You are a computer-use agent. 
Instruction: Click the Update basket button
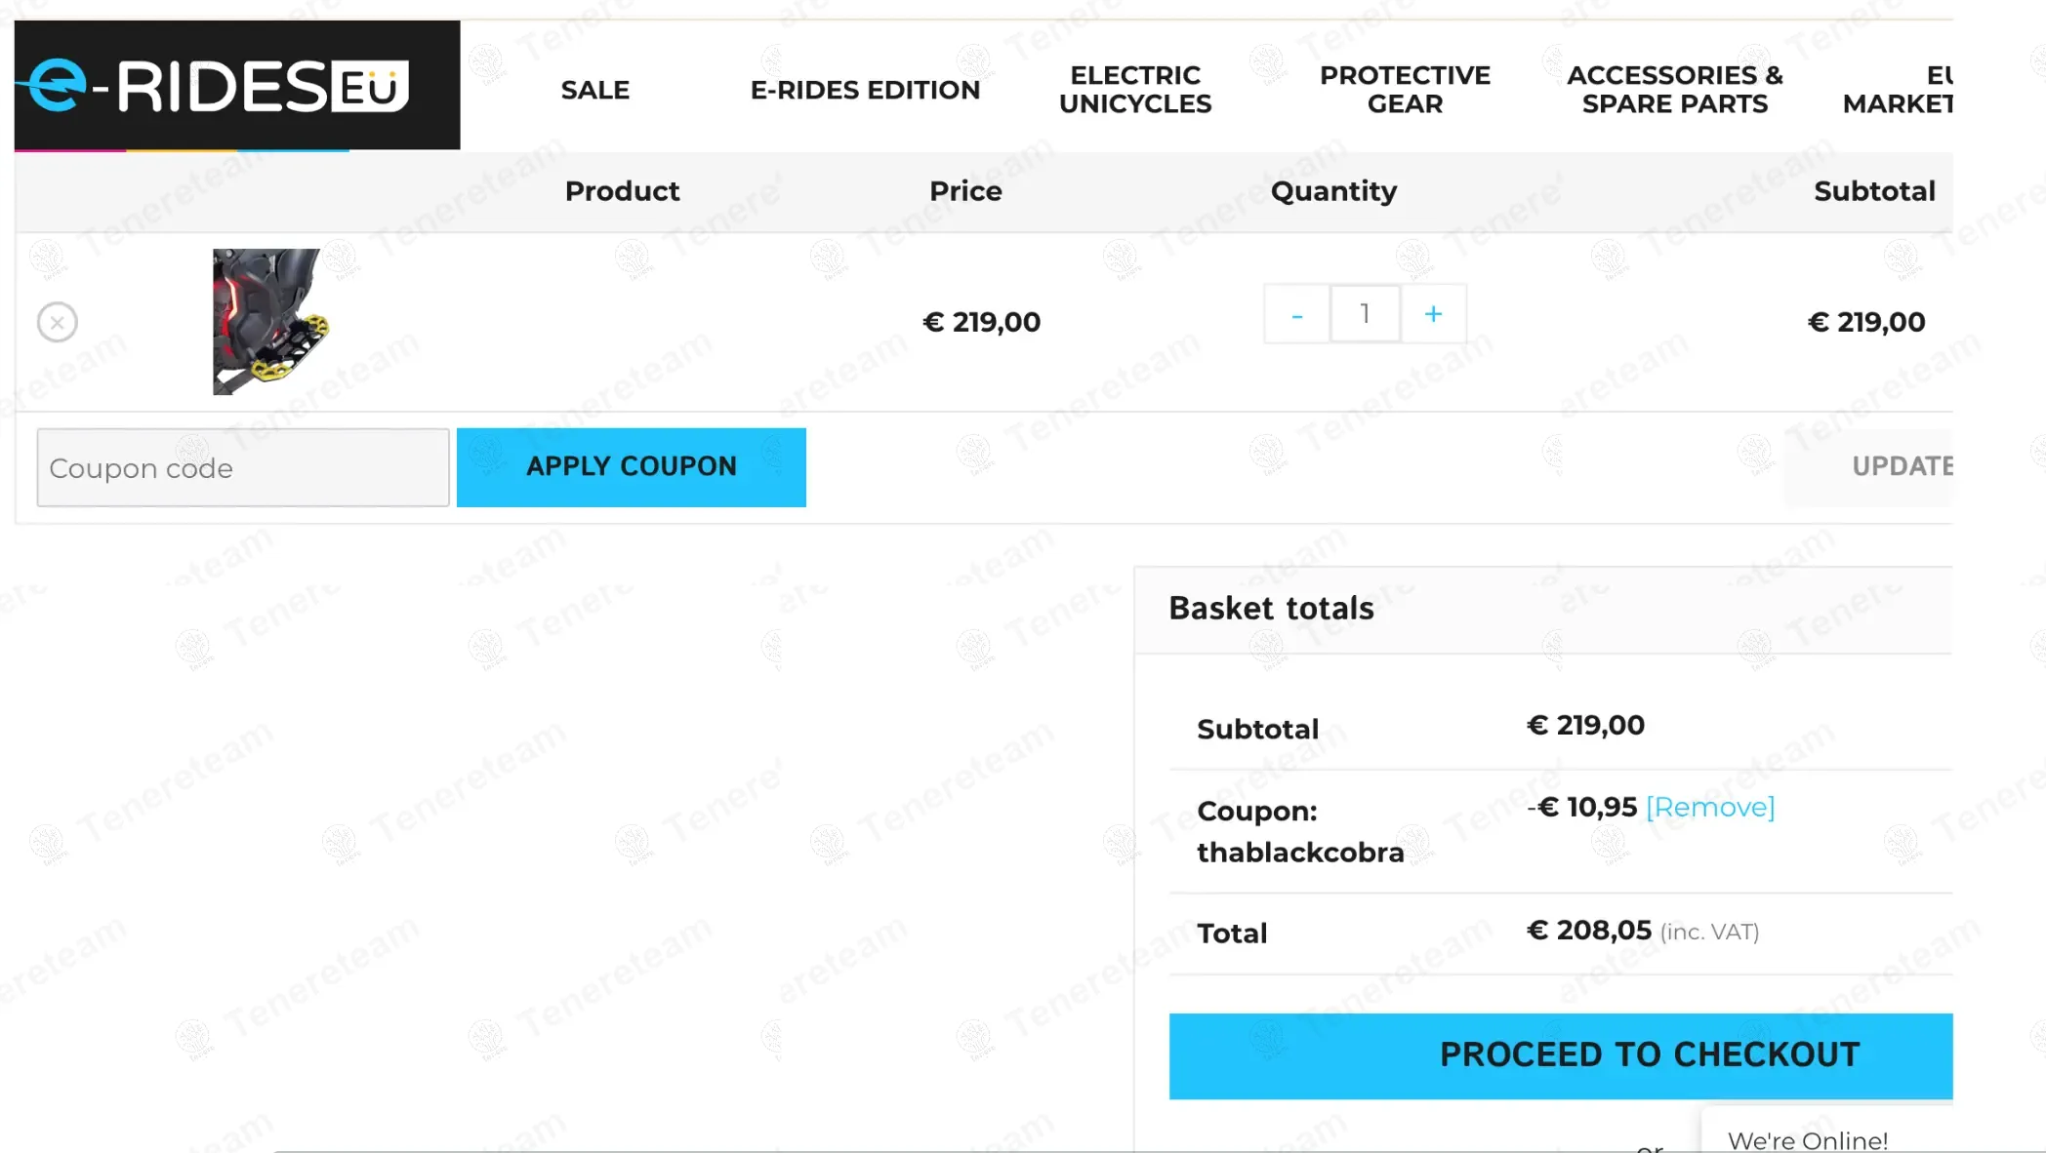coord(1901,467)
